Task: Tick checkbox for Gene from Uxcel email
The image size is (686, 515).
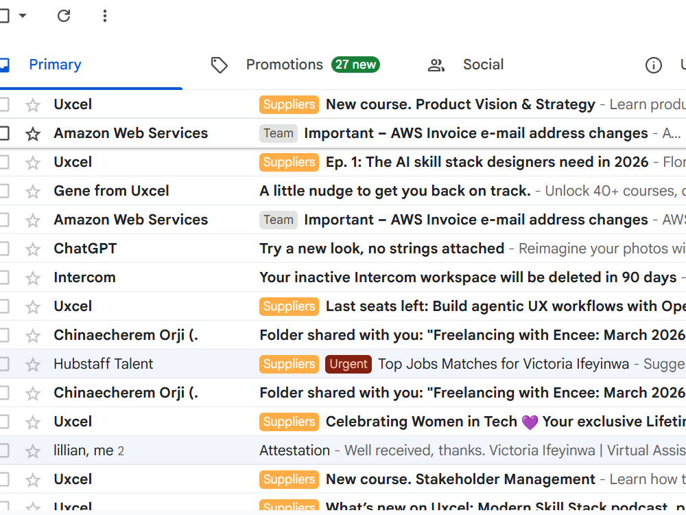Action: 3,191
